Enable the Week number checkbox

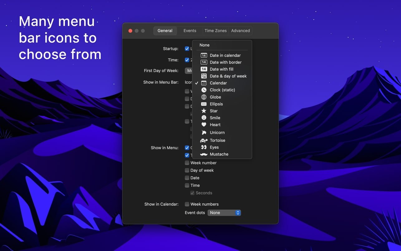click(187, 163)
